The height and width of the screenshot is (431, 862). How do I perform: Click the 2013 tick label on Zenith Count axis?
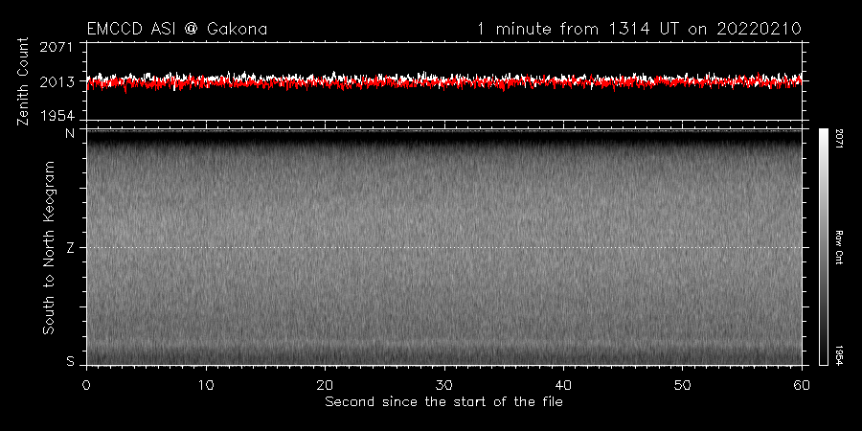click(x=57, y=82)
